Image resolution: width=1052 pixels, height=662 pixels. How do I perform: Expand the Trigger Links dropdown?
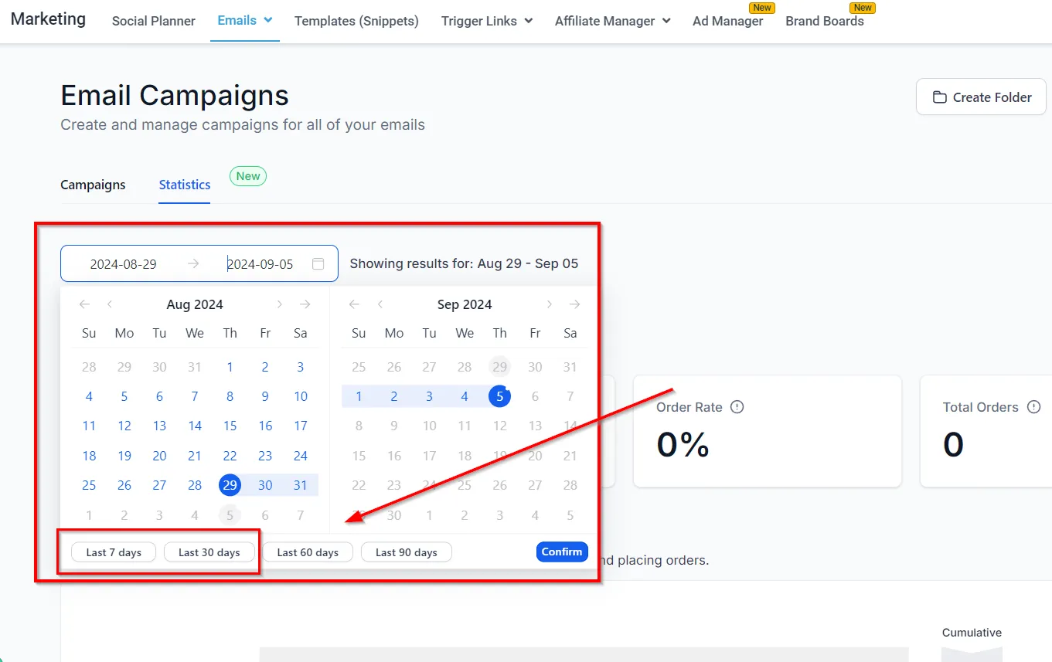click(x=529, y=21)
